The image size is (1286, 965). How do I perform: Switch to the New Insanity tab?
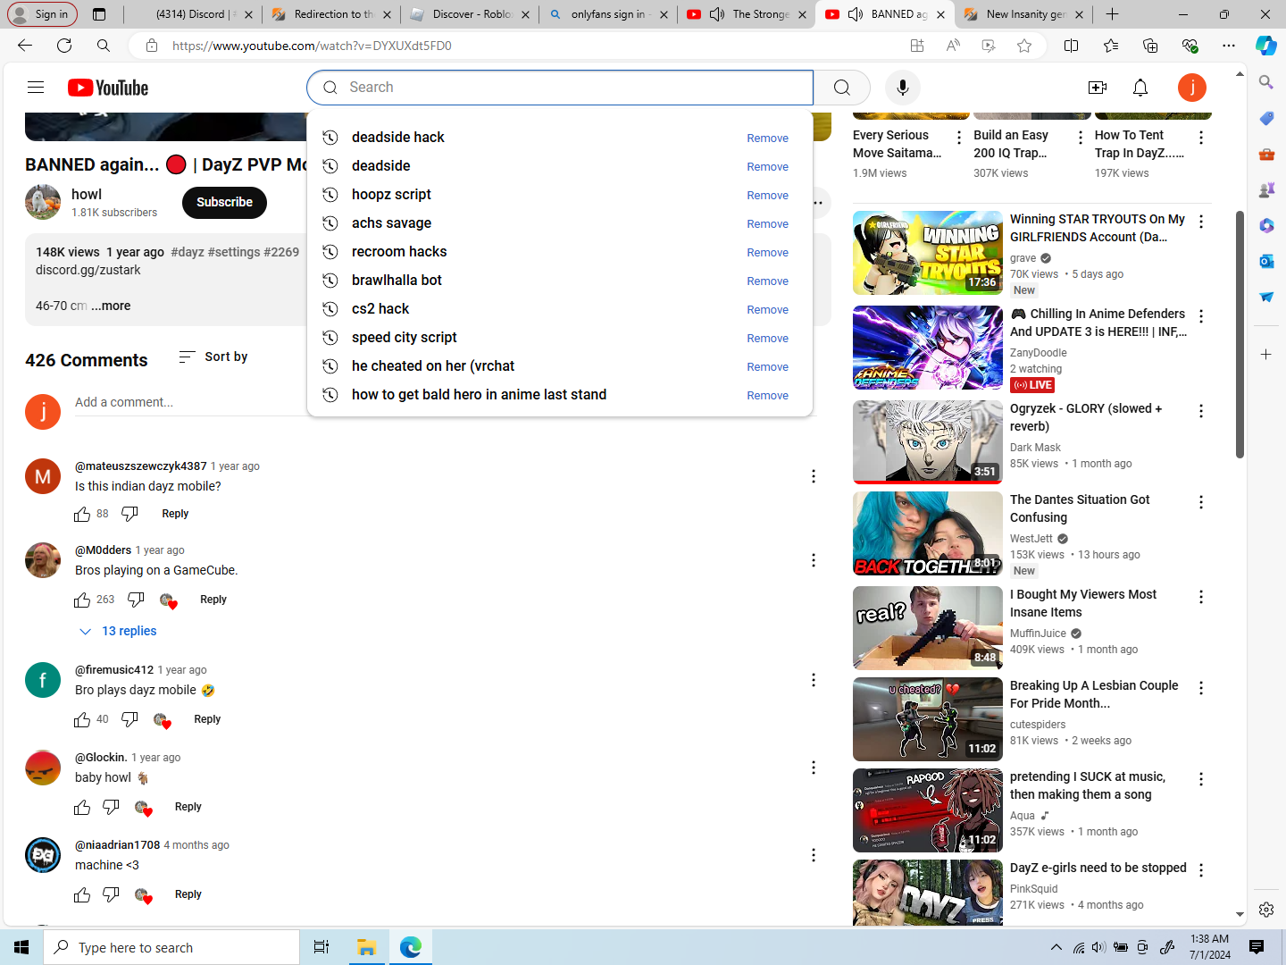(x=1023, y=14)
